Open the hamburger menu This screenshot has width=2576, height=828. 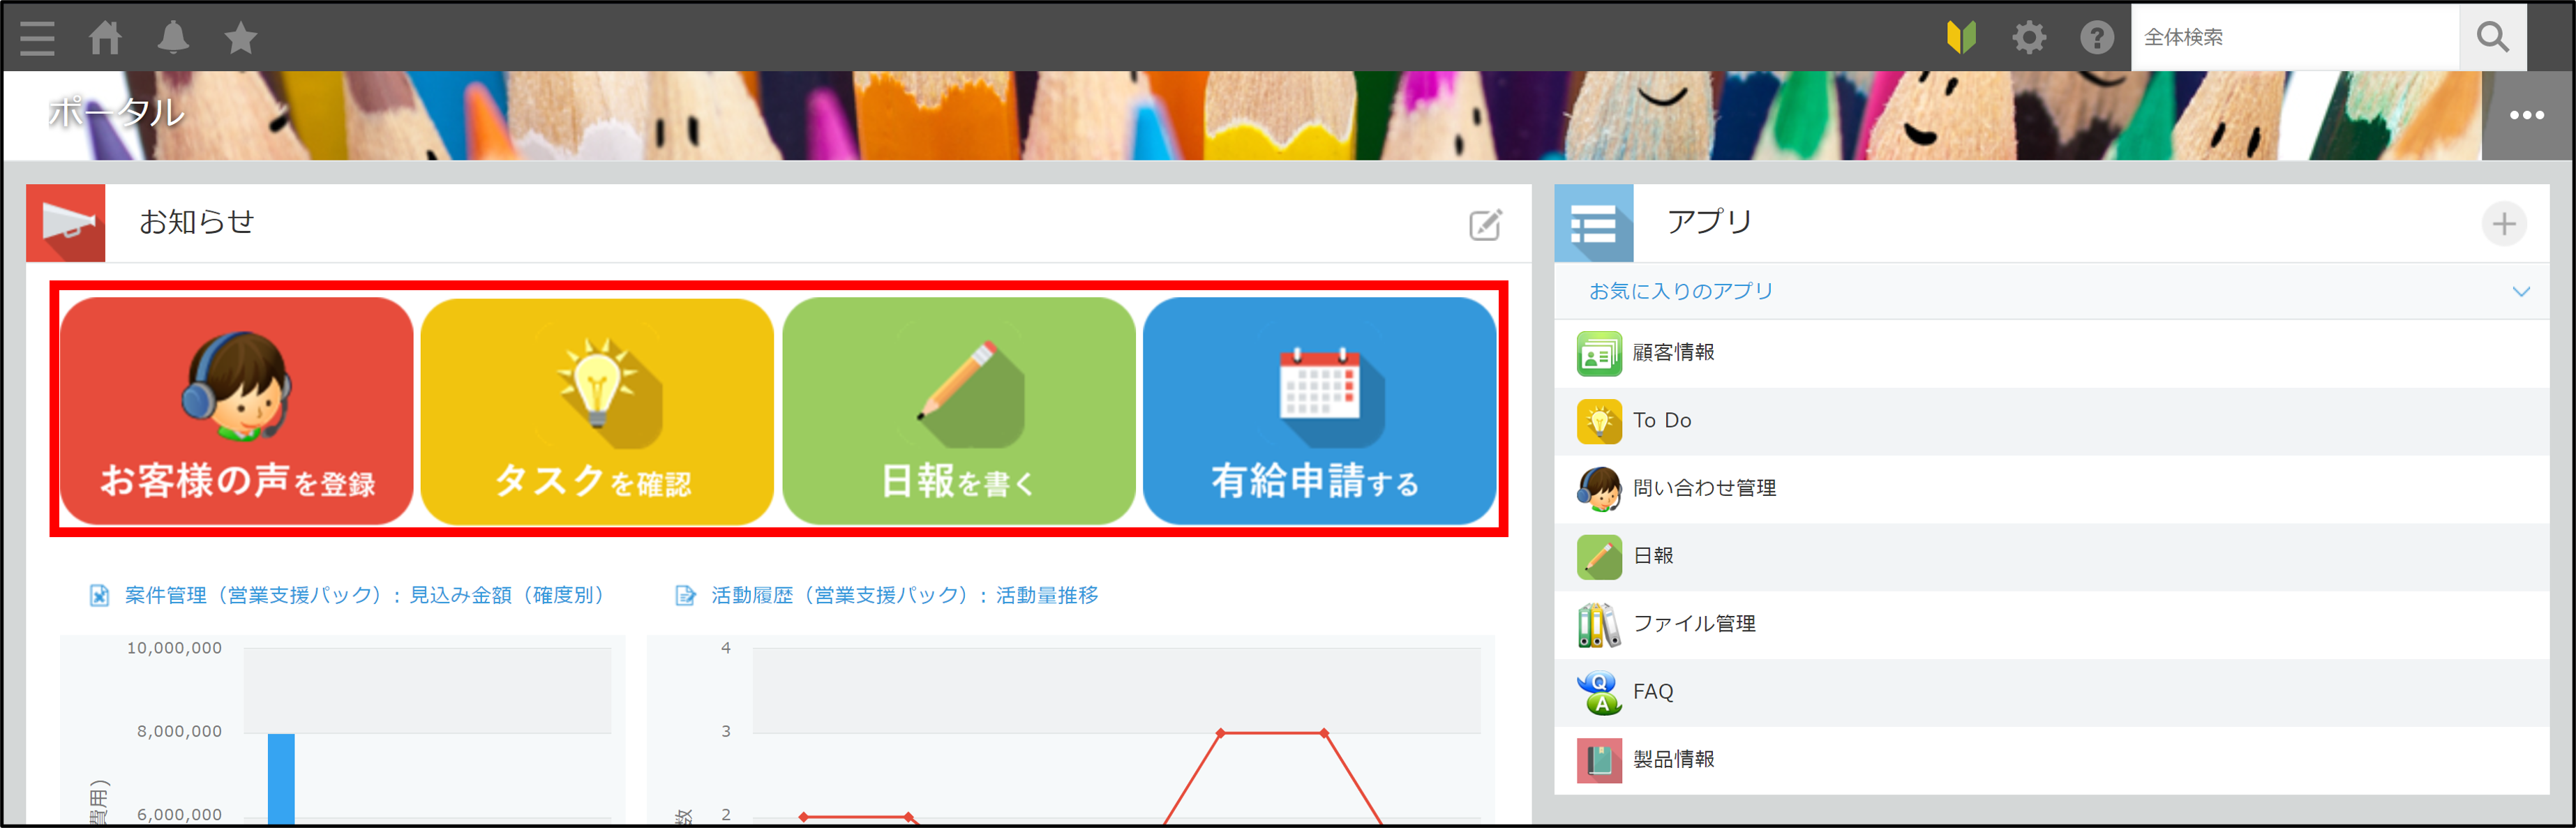37,37
